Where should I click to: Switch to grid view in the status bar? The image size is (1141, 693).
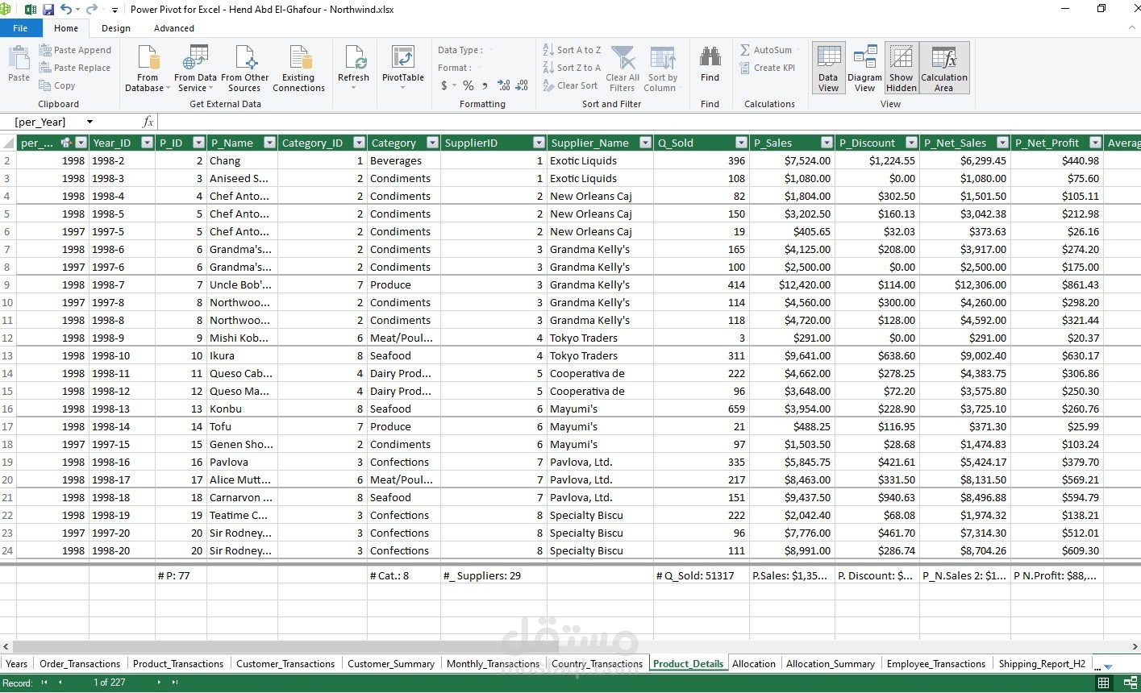1103,683
